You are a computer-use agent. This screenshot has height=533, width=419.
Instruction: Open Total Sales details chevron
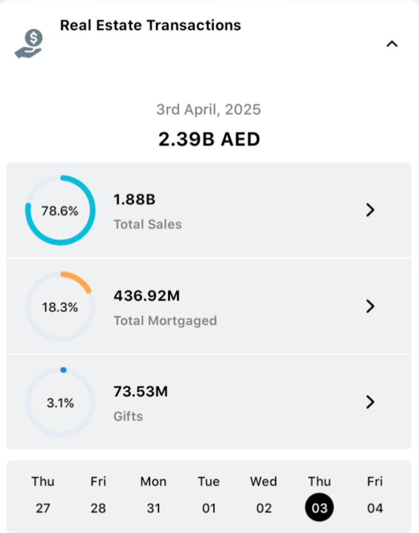(370, 210)
